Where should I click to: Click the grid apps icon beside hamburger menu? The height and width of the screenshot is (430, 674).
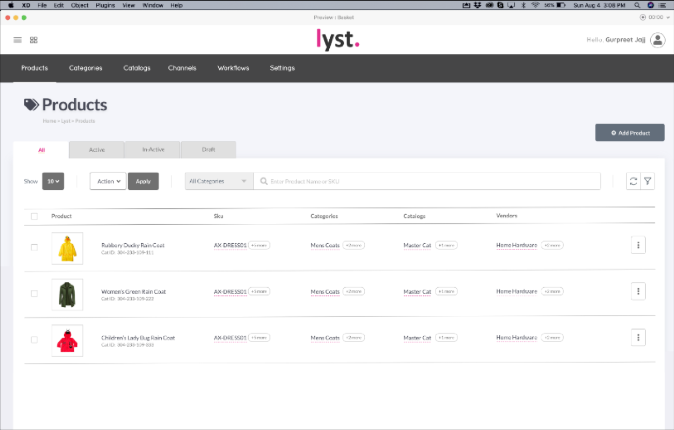coord(33,40)
